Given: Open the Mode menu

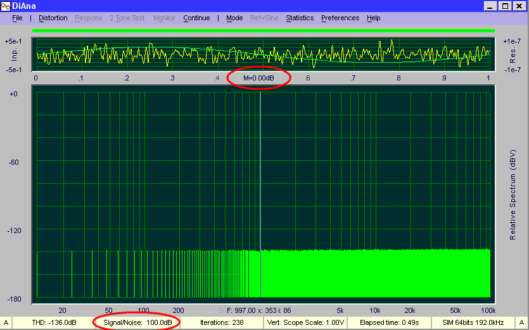Looking at the screenshot, I should [x=234, y=18].
